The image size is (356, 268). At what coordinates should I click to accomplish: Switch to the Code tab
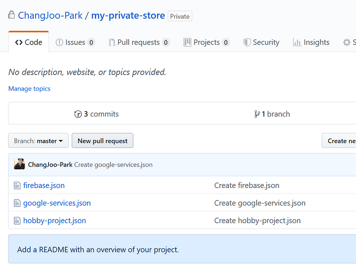28,42
